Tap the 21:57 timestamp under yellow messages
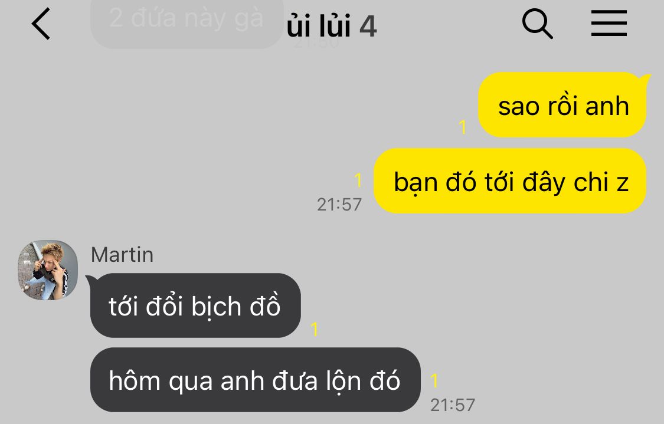Image resolution: width=664 pixels, height=424 pixels. point(339,205)
